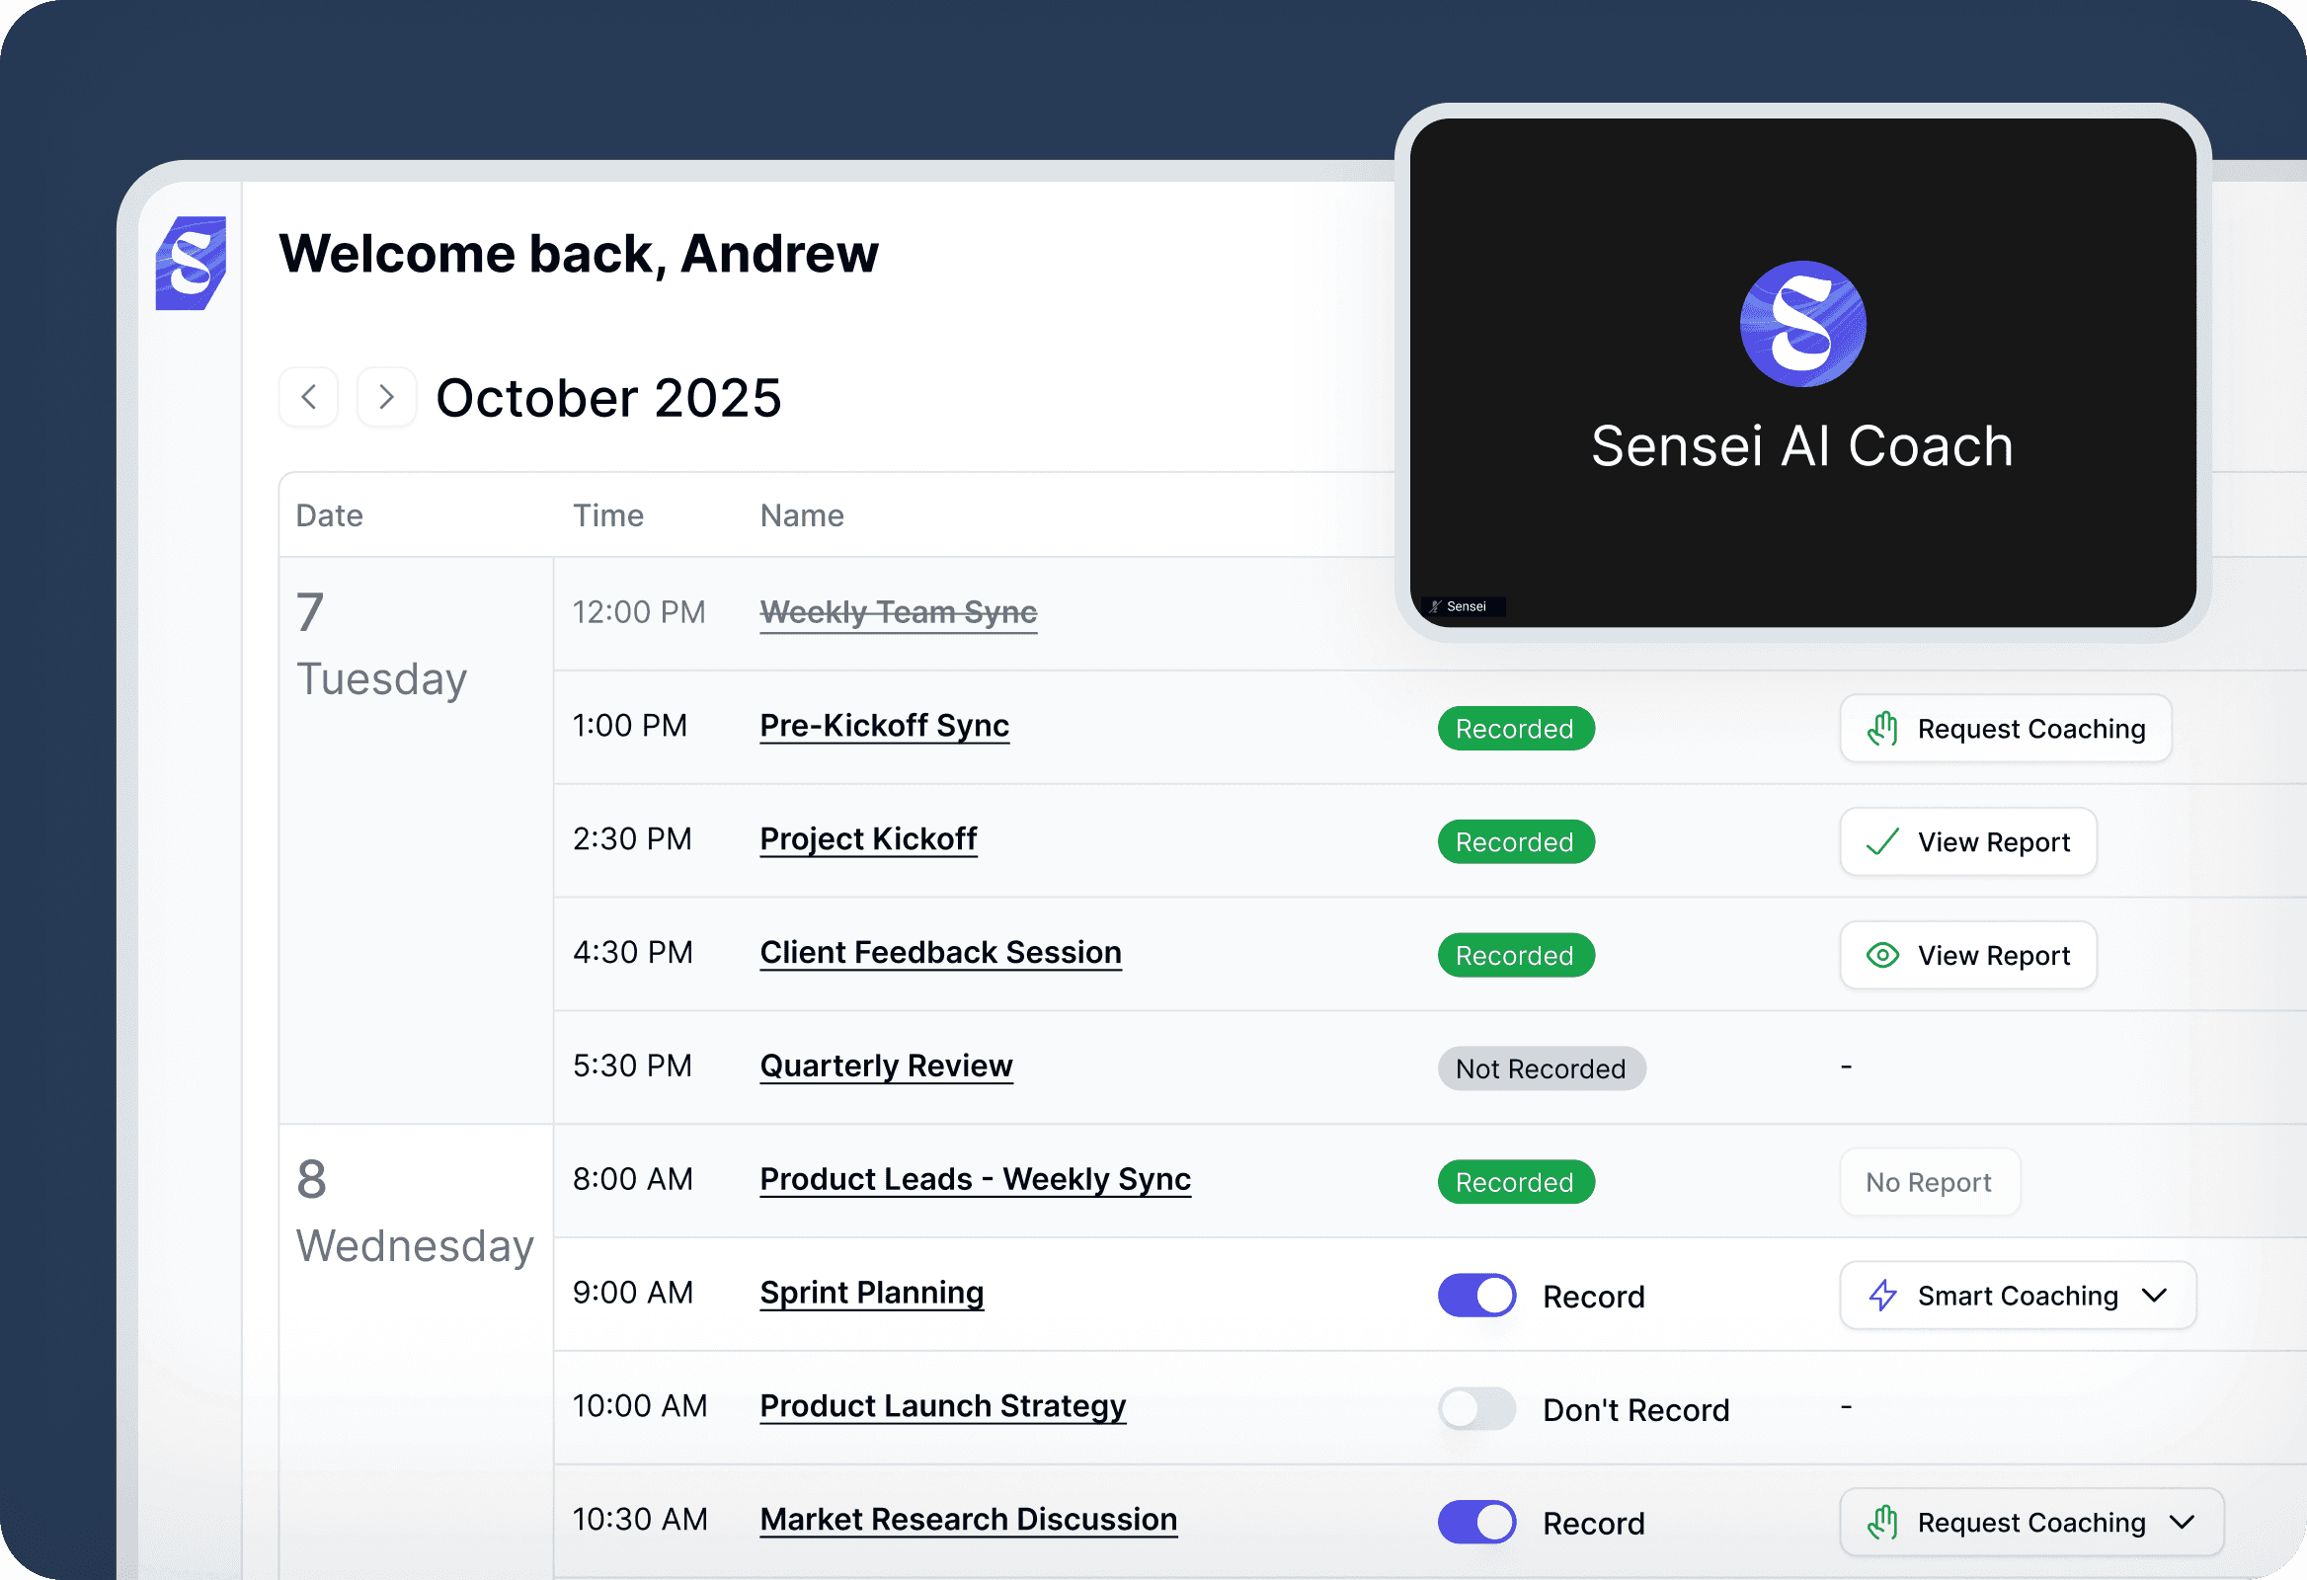Expand Market Research Request Coaching dropdown
2307x1580 pixels.
click(x=2181, y=1522)
